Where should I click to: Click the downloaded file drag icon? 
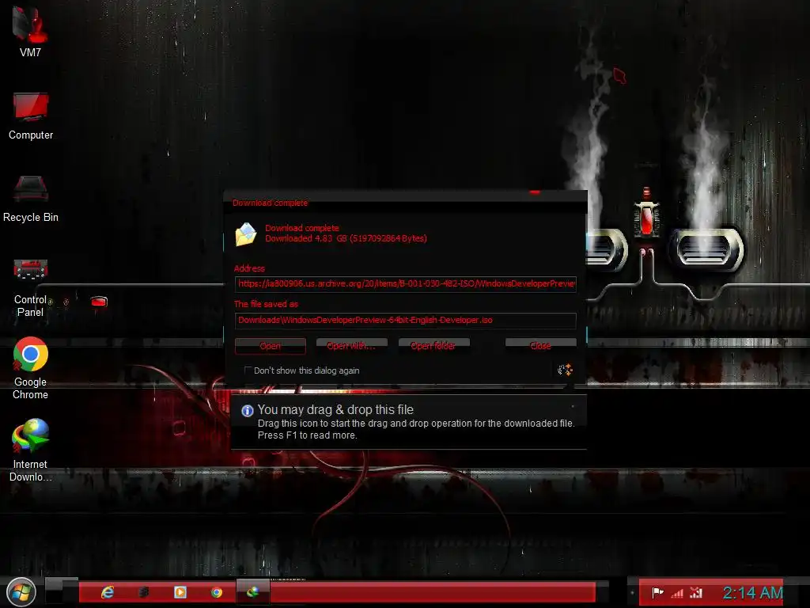tap(246, 234)
